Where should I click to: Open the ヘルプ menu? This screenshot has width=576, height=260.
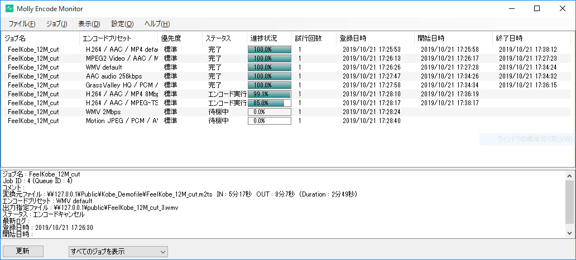(157, 24)
